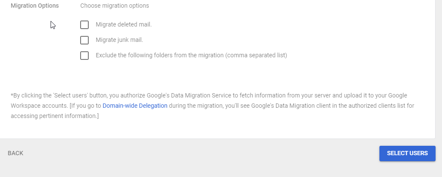This screenshot has height=177, width=442.
Task: Click the 'Migrate junk mail.' label text
Action: click(119, 40)
